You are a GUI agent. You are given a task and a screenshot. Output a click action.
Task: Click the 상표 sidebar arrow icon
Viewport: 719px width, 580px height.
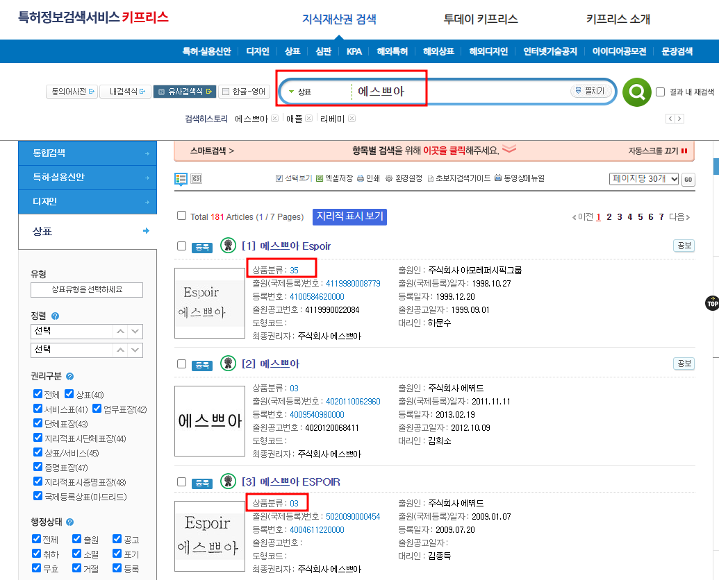(147, 231)
